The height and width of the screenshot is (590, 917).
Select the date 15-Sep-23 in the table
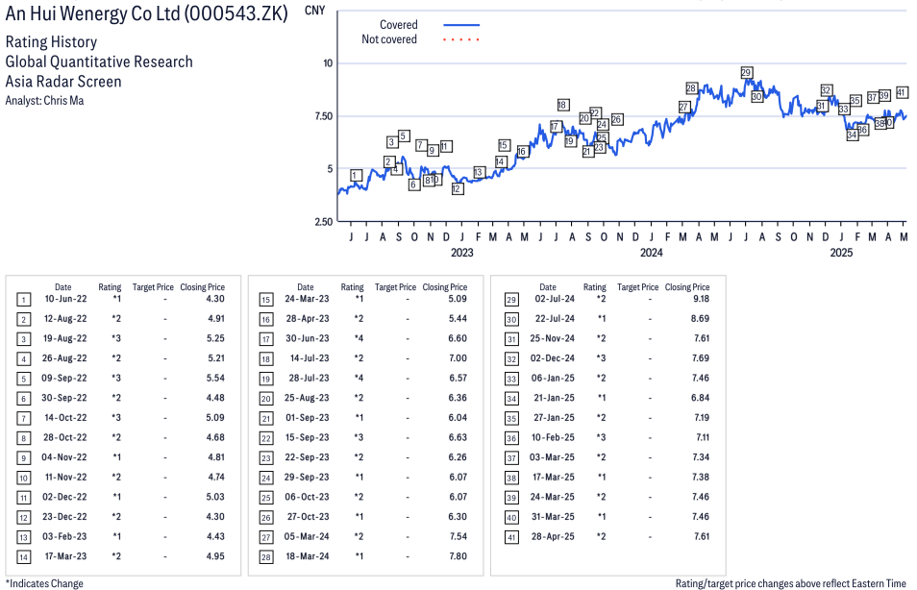pos(308,438)
